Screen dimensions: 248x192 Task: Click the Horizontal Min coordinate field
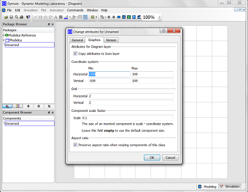click(x=109, y=74)
